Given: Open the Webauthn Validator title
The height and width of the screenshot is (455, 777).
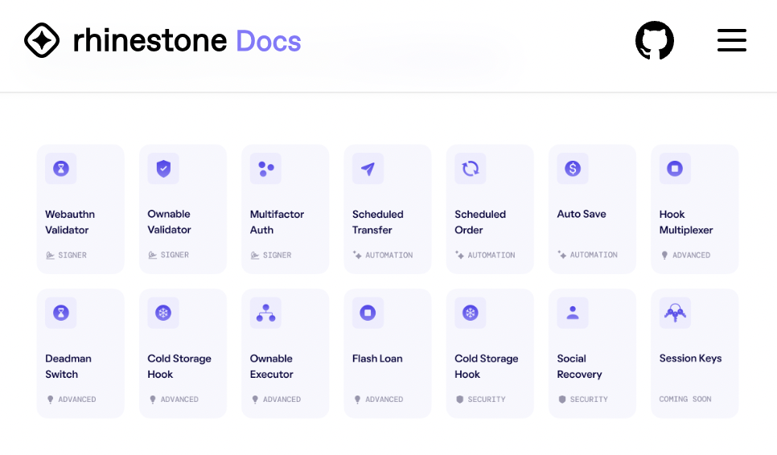Looking at the screenshot, I should [70, 222].
